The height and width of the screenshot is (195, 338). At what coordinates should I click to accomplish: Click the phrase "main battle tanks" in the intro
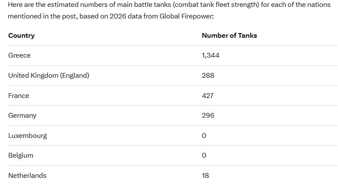[x=119, y=5]
